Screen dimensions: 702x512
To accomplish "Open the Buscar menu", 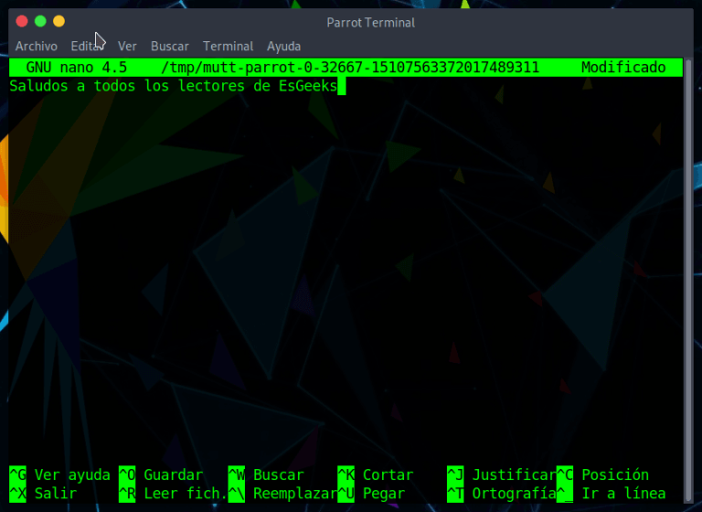I will tap(170, 46).
